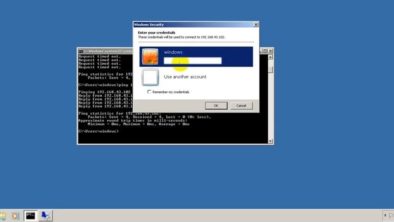Screen dimensions: 394x222
Task: Open Windows Explorer from the taskbar
Action: click(2, 216)
